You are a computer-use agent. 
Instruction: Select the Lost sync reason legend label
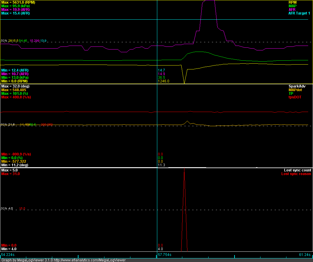pyautogui.click(x=296, y=174)
